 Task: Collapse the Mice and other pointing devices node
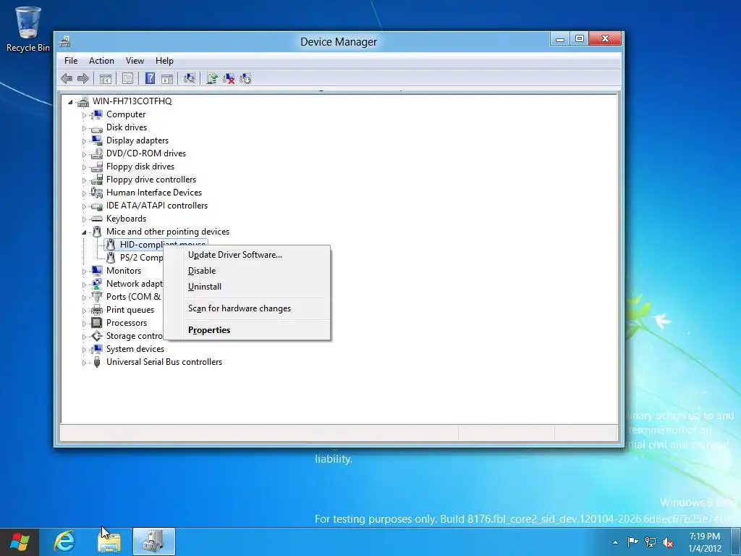84,232
